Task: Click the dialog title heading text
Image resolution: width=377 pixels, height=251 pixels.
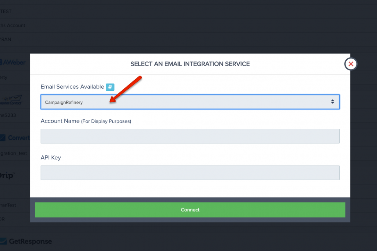Action: click(190, 64)
